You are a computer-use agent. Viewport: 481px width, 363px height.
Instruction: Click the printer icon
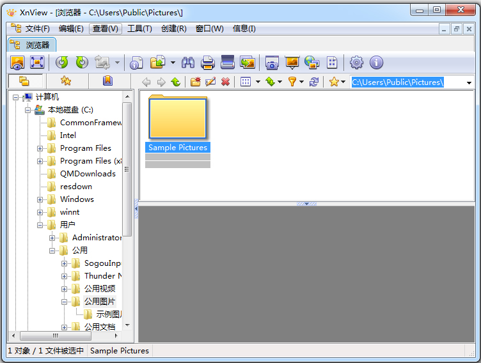point(208,63)
